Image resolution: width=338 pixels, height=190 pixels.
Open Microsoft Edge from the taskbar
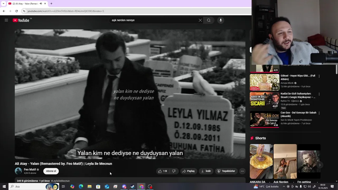pos(81,187)
